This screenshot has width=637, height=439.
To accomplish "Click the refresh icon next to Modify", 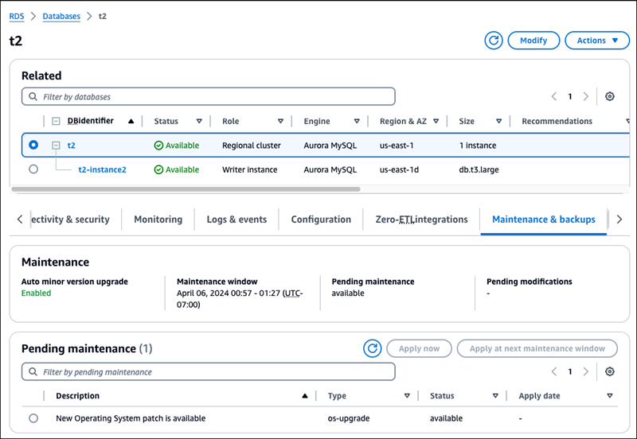I will pos(494,41).
